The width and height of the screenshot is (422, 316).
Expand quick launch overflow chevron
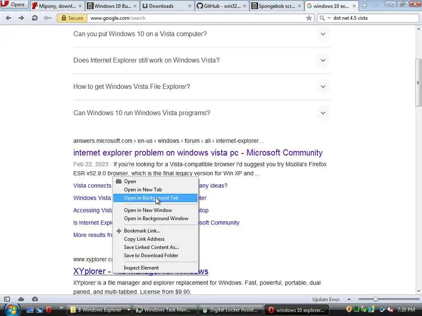(x=61, y=308)
